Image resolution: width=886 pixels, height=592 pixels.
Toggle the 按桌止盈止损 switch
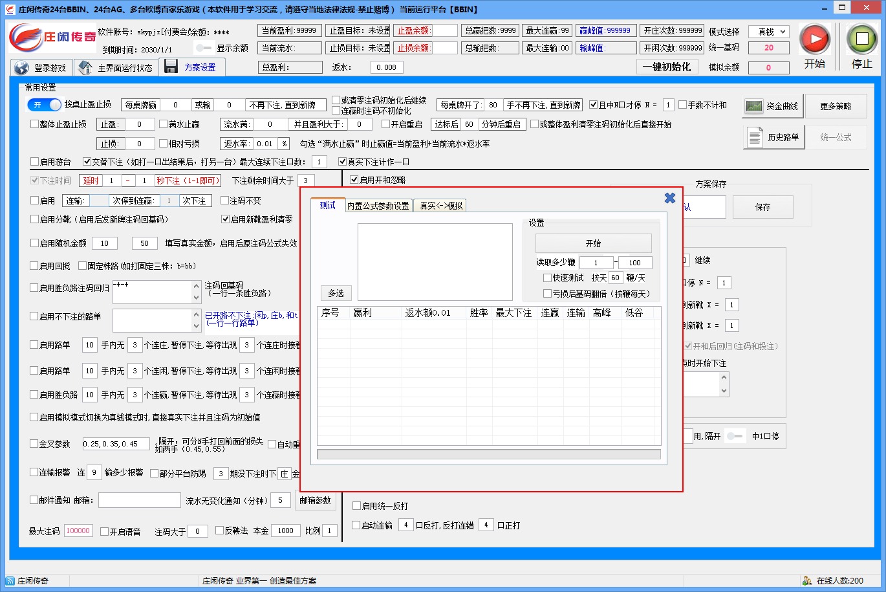point(44,105)
